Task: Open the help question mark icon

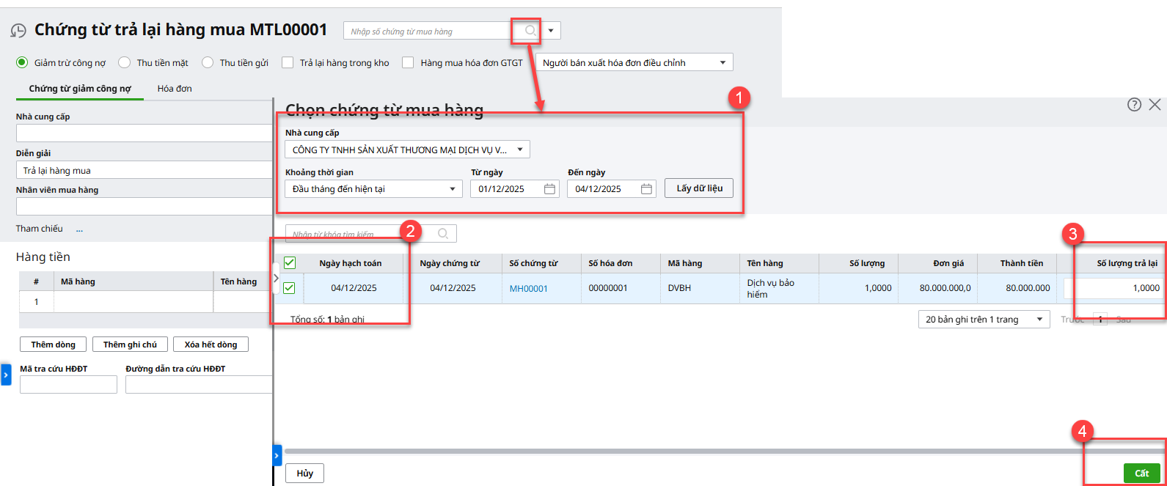Action: pos(1134,105)
